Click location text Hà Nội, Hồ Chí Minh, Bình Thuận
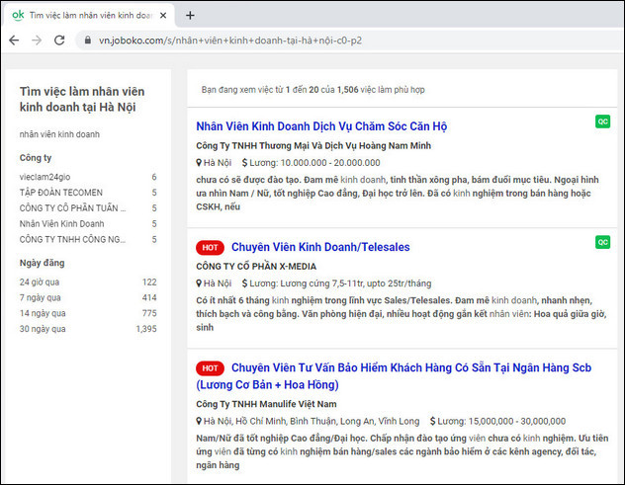 pyautogui.click(x=312, y=421)
